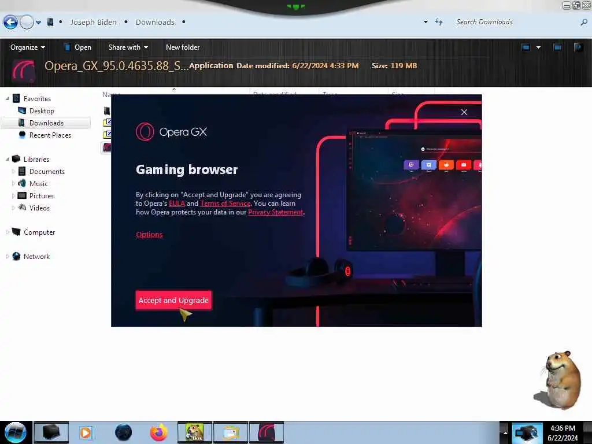The height and width of the screenshot is (444, 592).
Task: Click the hamster desktop mascot
Action: (x=559, y=380)
